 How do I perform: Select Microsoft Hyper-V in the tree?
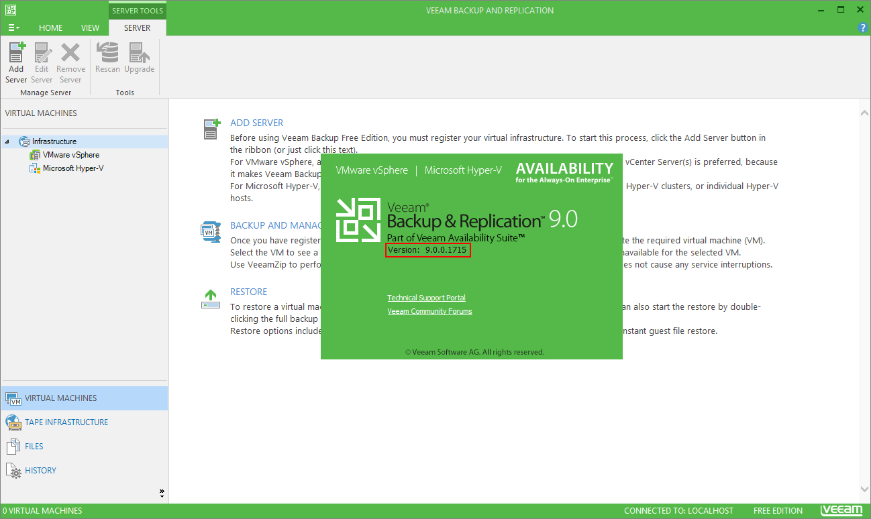point(73,168)
